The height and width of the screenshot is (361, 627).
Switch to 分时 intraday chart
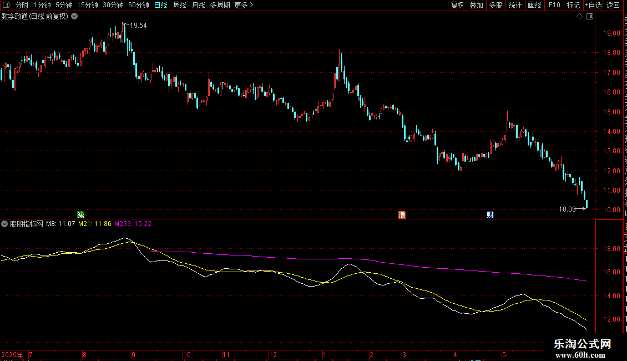click(22, 5)
